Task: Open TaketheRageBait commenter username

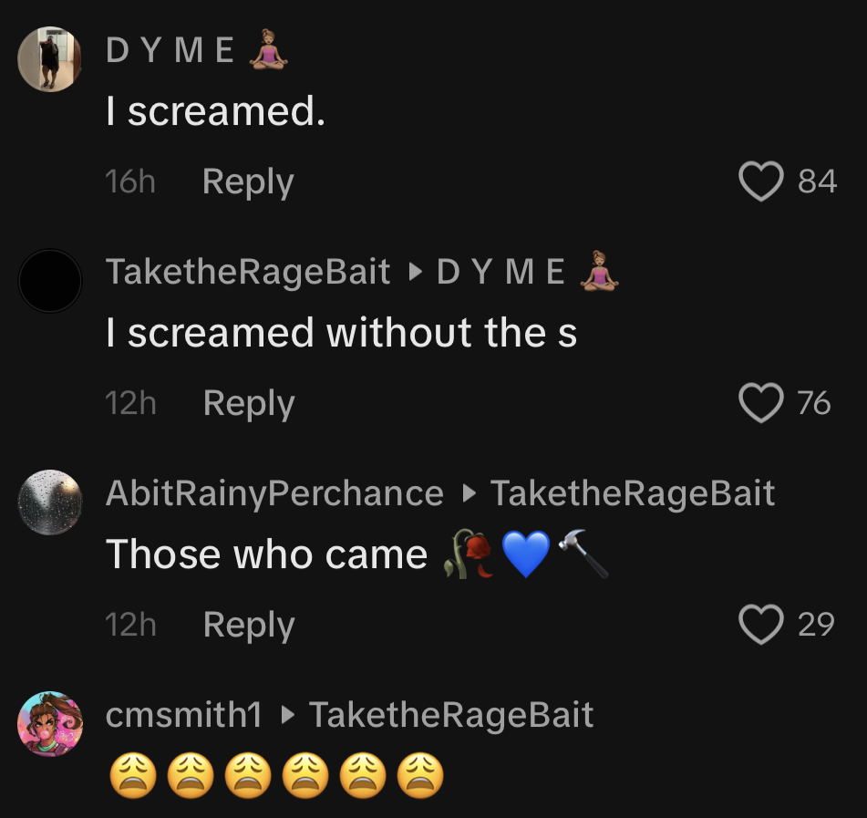Action: [248, 272]
